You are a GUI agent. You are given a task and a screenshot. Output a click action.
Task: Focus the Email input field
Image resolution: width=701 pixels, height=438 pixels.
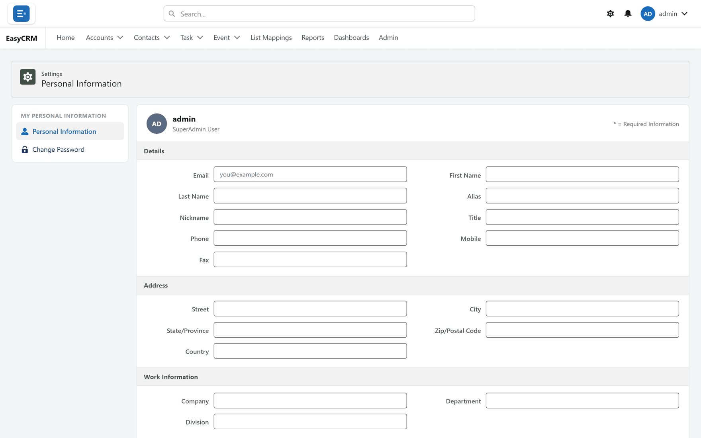(x=310, y=174)
